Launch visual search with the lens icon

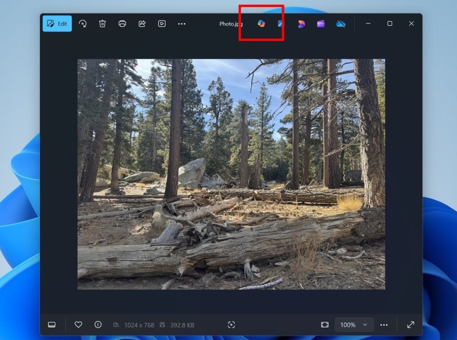pyautogui.click(x=231, y=325)
